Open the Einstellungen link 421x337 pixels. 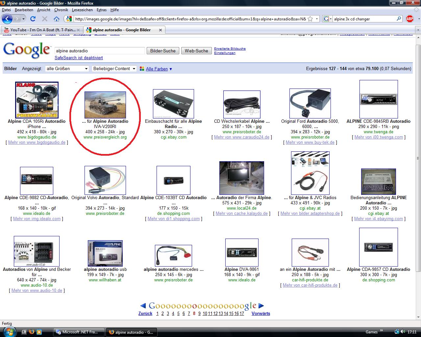[225, 53]
